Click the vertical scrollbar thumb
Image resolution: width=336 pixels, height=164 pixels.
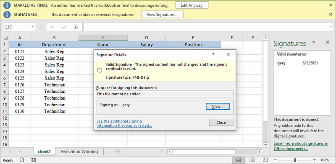tap(265, 81)
